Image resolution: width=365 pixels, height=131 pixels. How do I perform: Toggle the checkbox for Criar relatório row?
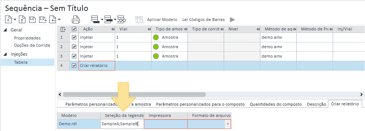[74, 65]
